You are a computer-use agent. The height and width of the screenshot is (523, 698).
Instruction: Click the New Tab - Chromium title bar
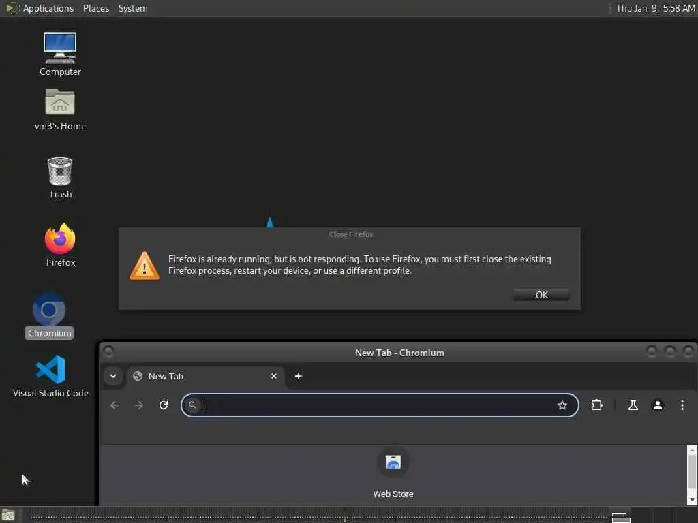click(399, 353)
